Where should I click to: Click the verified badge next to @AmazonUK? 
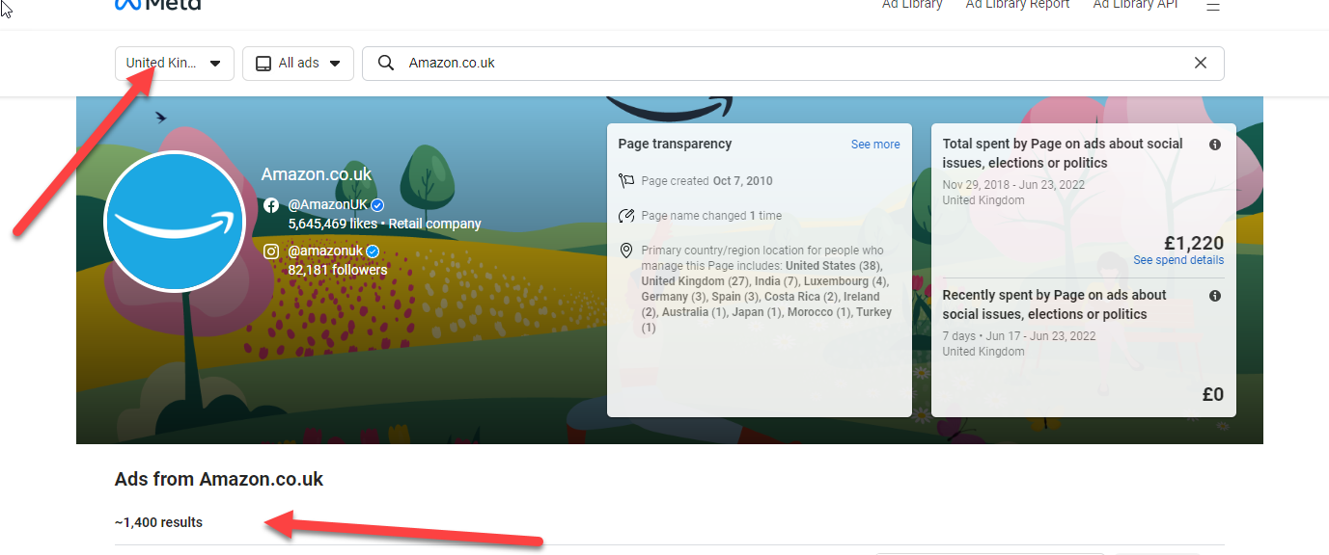pos(377,205)
